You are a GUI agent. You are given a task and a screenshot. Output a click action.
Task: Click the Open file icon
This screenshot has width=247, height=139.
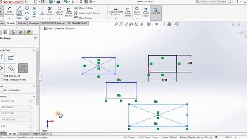pyautogui.click(x=43, y=2)
